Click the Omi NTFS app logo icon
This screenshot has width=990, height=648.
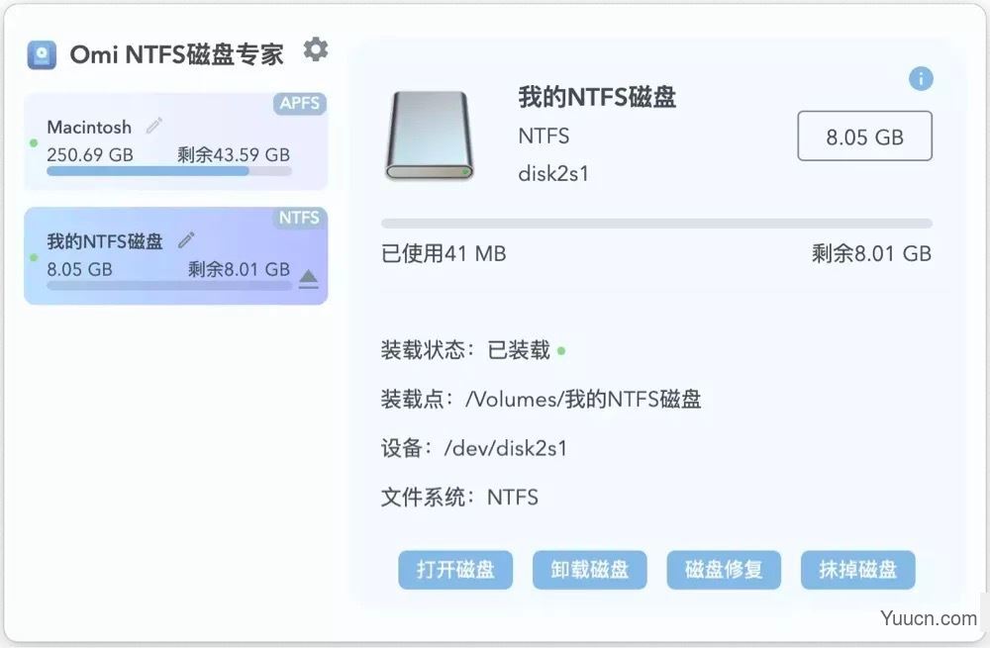click(x=40, y=53)
